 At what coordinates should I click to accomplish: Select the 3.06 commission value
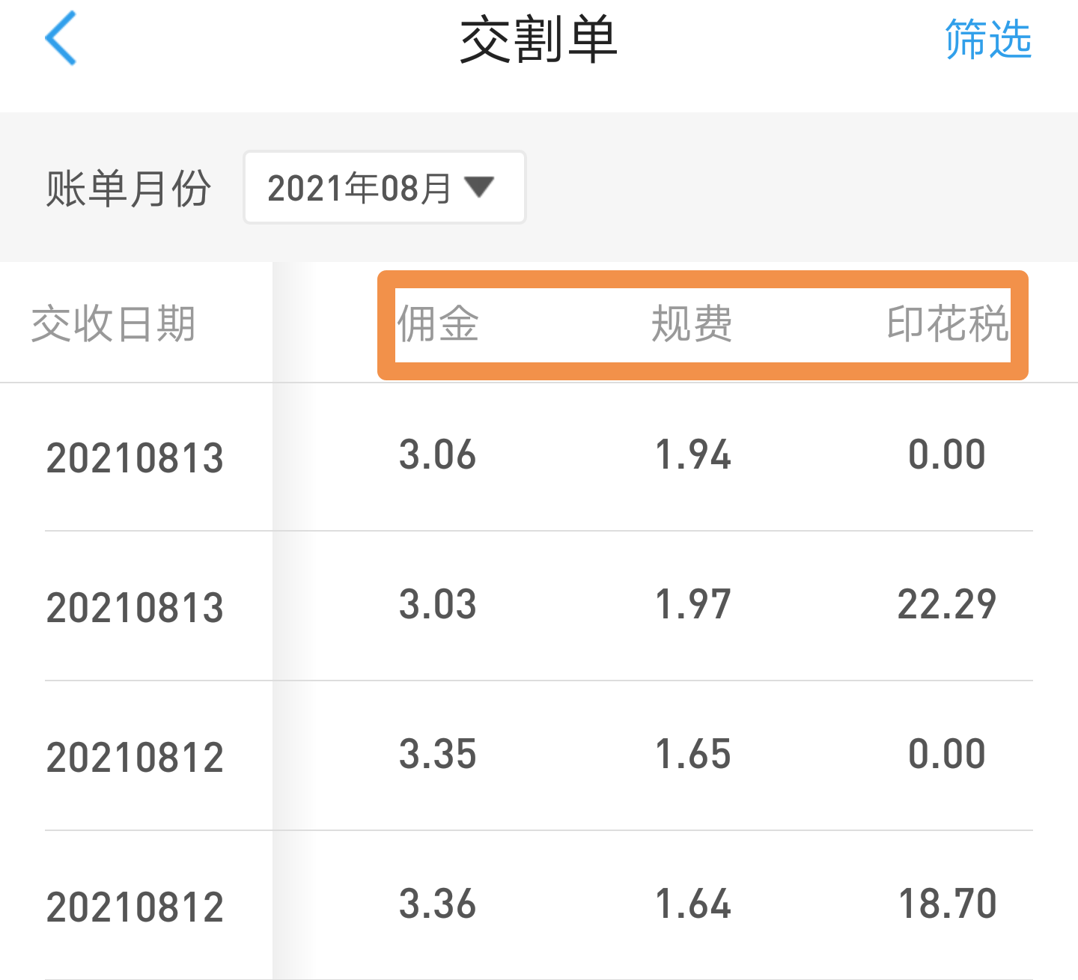point(438,454)
